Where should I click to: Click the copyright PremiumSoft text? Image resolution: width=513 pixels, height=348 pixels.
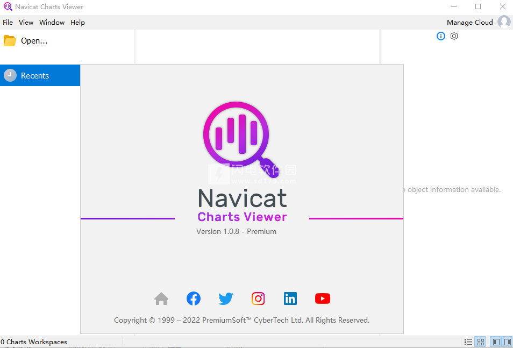242,320
